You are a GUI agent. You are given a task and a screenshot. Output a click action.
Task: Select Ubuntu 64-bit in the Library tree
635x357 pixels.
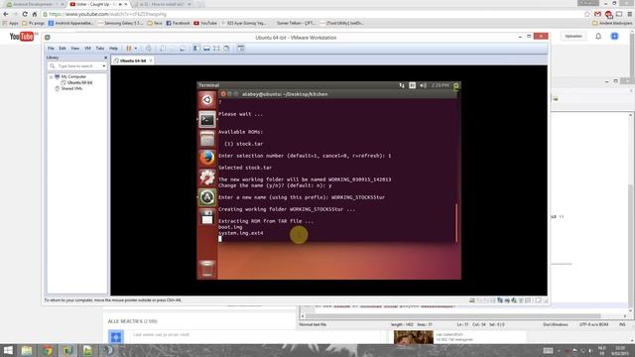tap(79, 82)
